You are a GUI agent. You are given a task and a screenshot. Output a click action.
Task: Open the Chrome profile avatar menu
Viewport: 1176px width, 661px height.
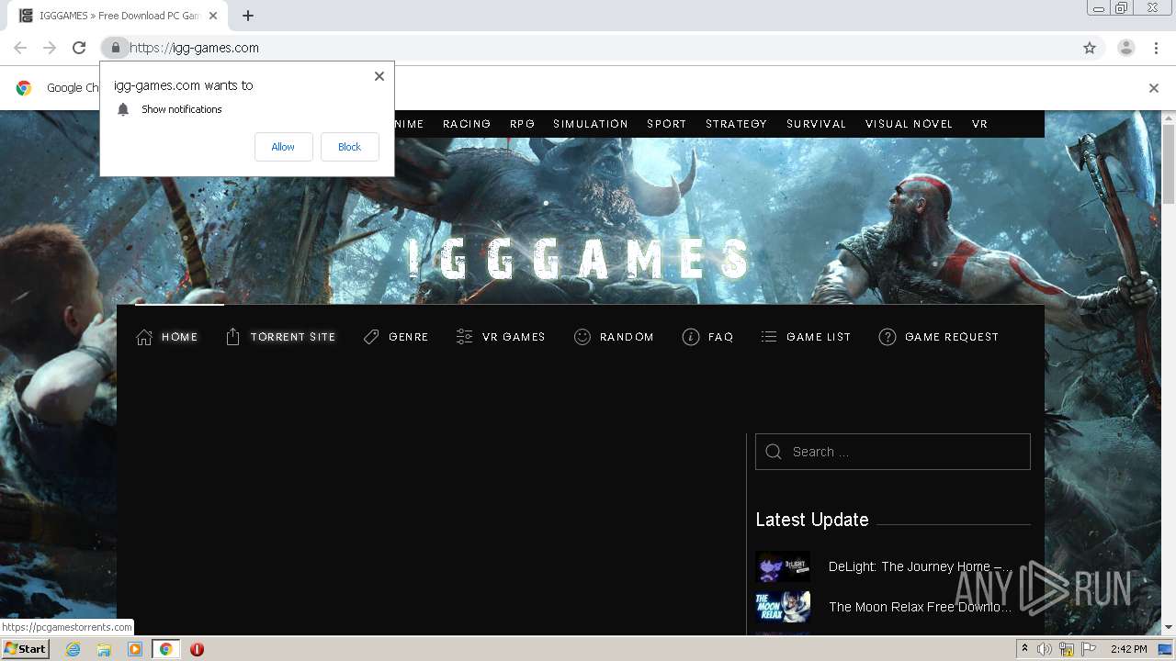1125,48
